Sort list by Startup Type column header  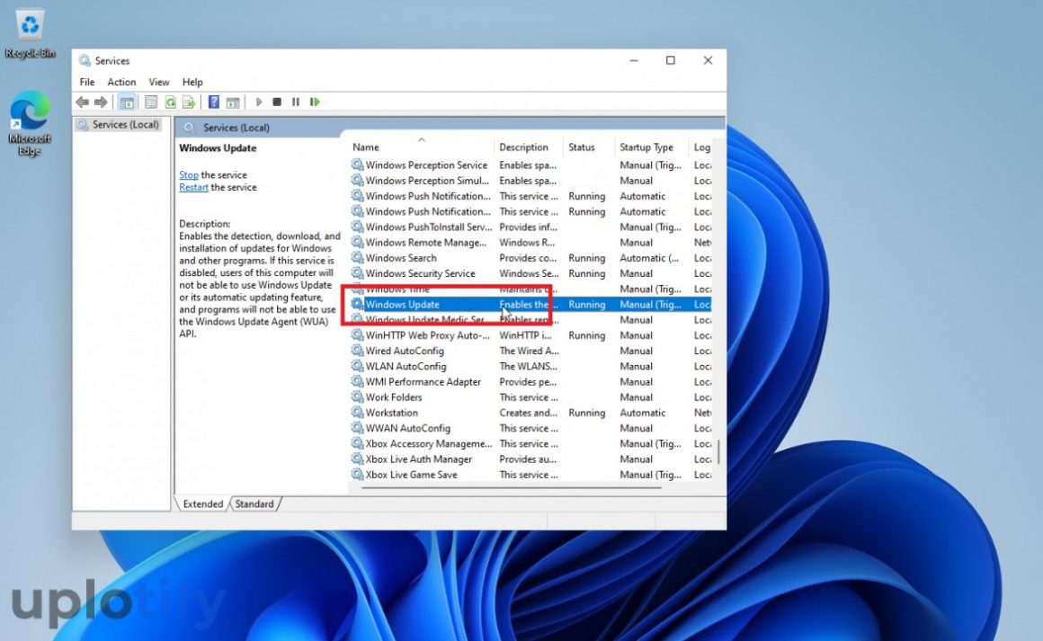646,147
